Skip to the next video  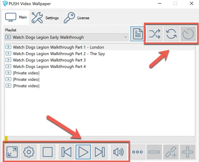point(100,152)
